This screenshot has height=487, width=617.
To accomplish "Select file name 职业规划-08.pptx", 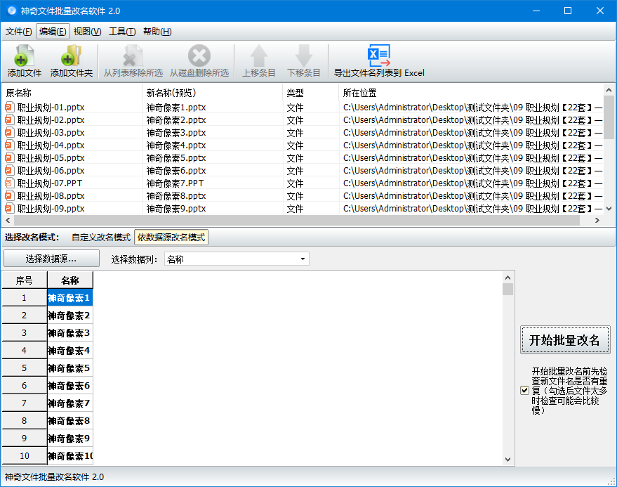I will coord(51,196).
